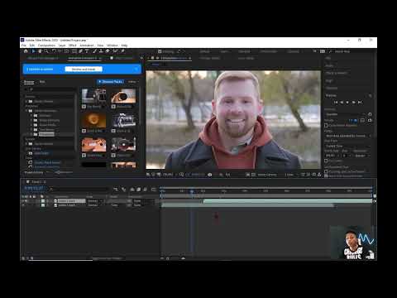
Task: Select the Brush tool
Action: click(x=94, y=51)
